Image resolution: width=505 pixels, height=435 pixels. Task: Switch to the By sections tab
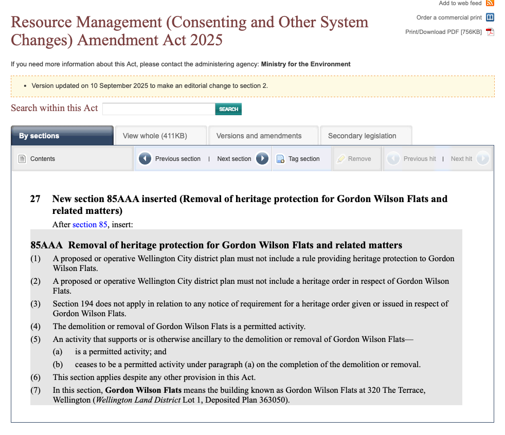click(x=62, y=136)
